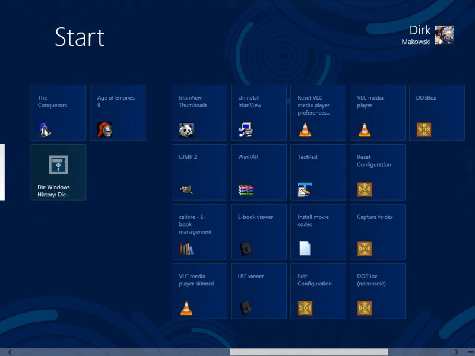Click the user name Dirk
The width and height of the screenshot is (475, 356).
click(420, 30)
